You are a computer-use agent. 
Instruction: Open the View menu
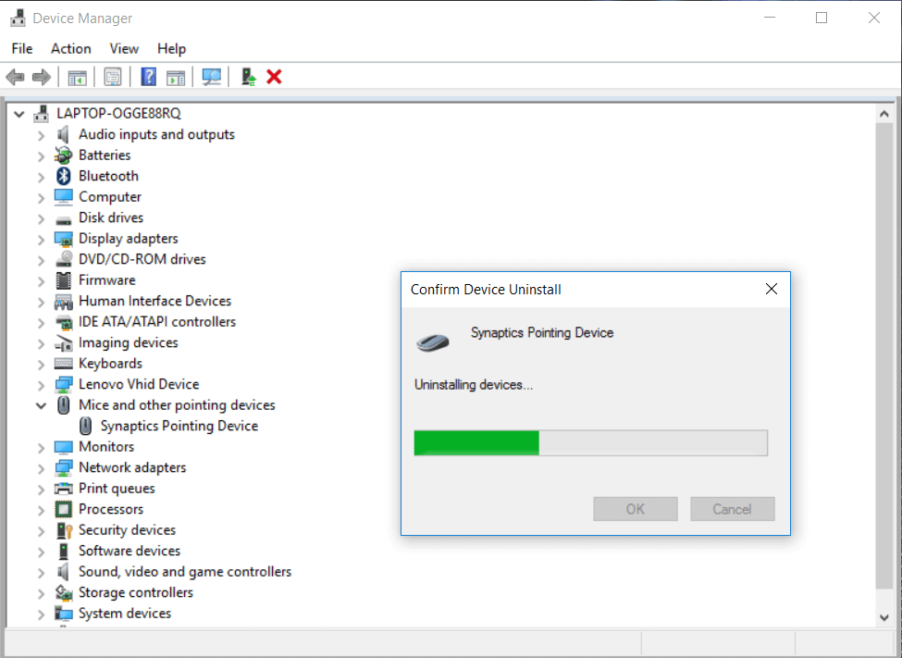tap(124, 49)
